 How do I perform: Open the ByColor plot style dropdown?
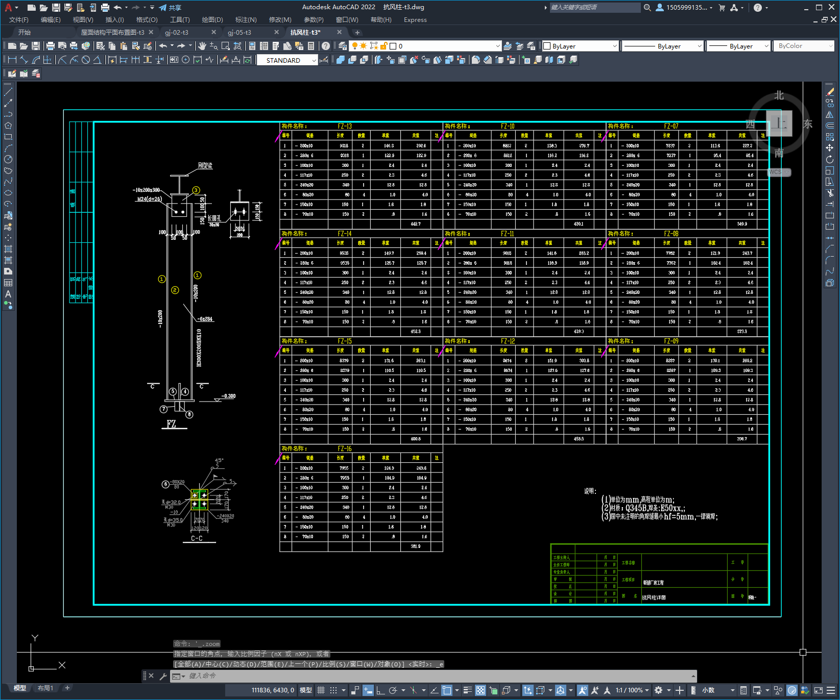(805, 46)
